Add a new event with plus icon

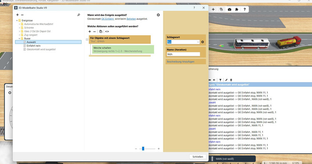(x=17, y=15)
